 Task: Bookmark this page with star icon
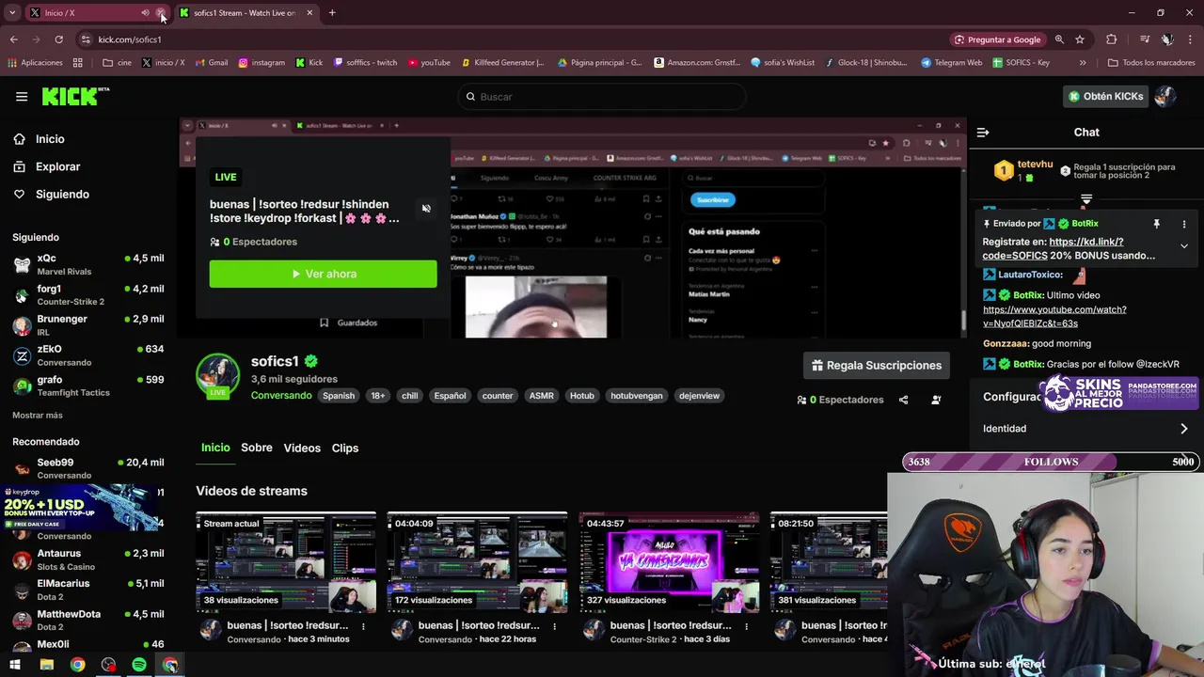coord(1080,39)
